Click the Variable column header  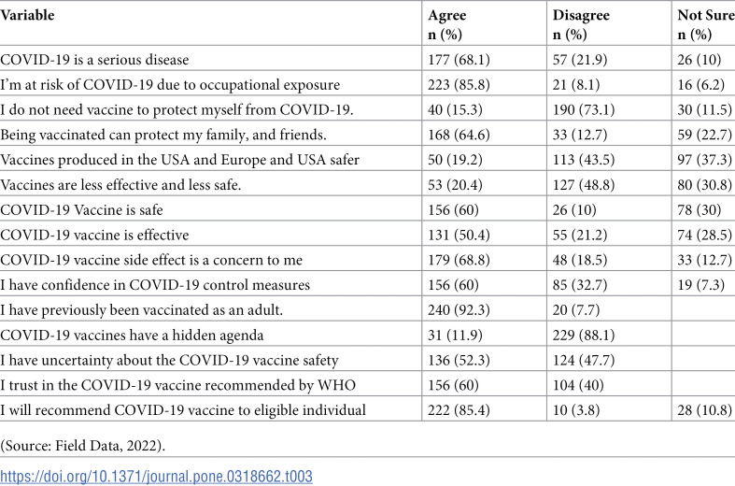click(27, 15)
